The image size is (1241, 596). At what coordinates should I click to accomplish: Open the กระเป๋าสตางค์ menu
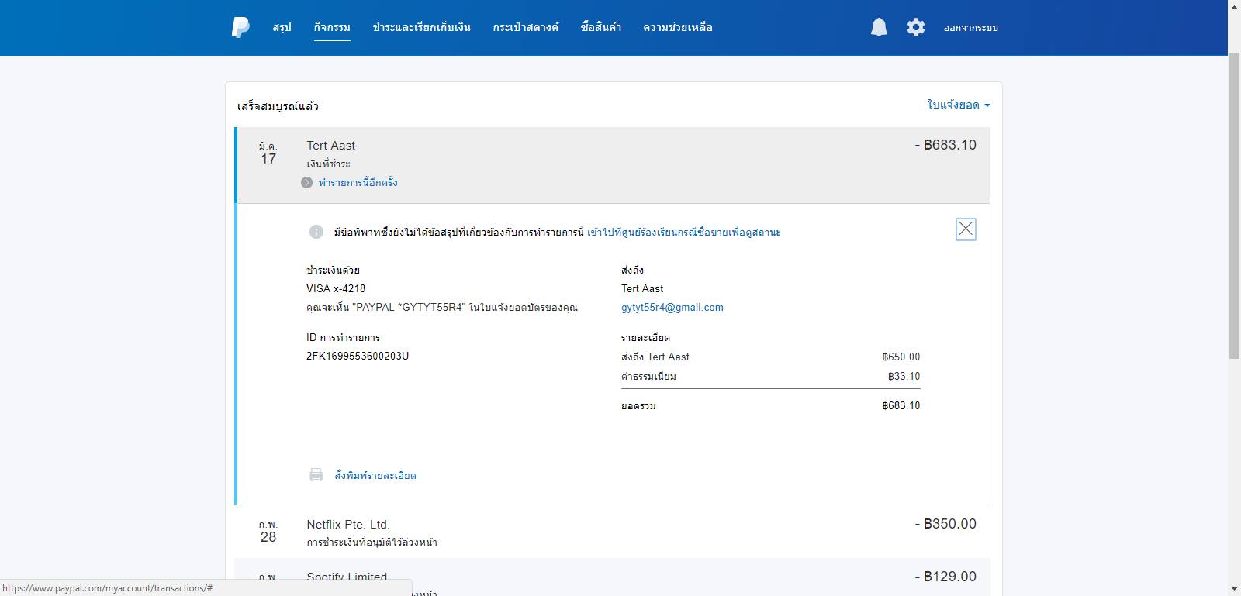(525, 27)
